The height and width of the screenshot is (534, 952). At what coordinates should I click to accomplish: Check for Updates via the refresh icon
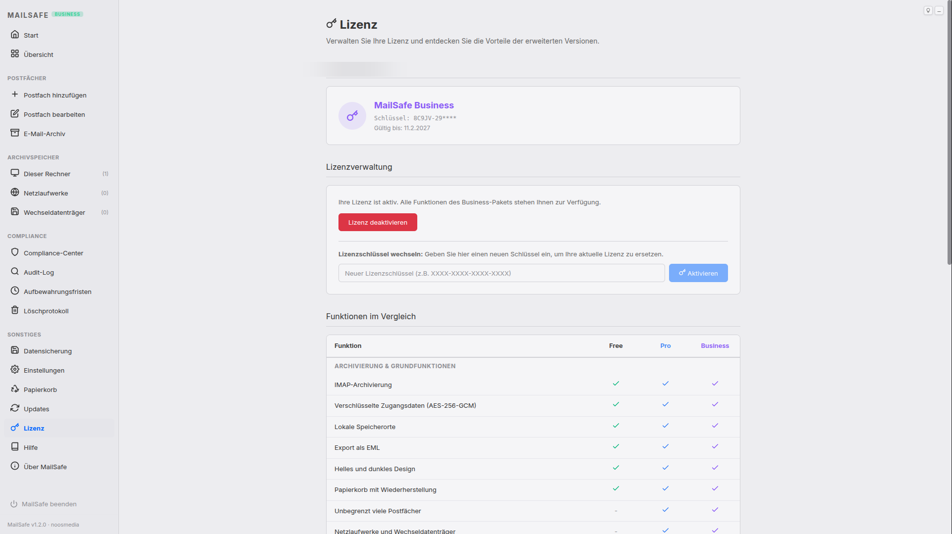coord(15,408)
